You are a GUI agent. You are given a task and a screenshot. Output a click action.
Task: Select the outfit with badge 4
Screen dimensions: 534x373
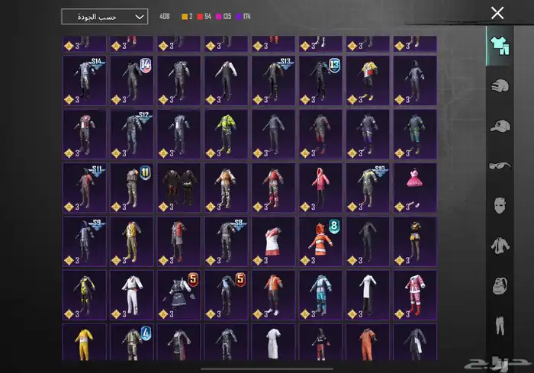tap(132, 347)
